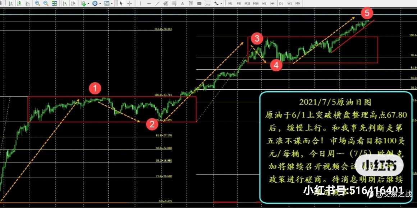Expand the arrows dropdown arrow
Image resolution: width=417 pixels, height=208 pixels.
(x=221, y=4)
